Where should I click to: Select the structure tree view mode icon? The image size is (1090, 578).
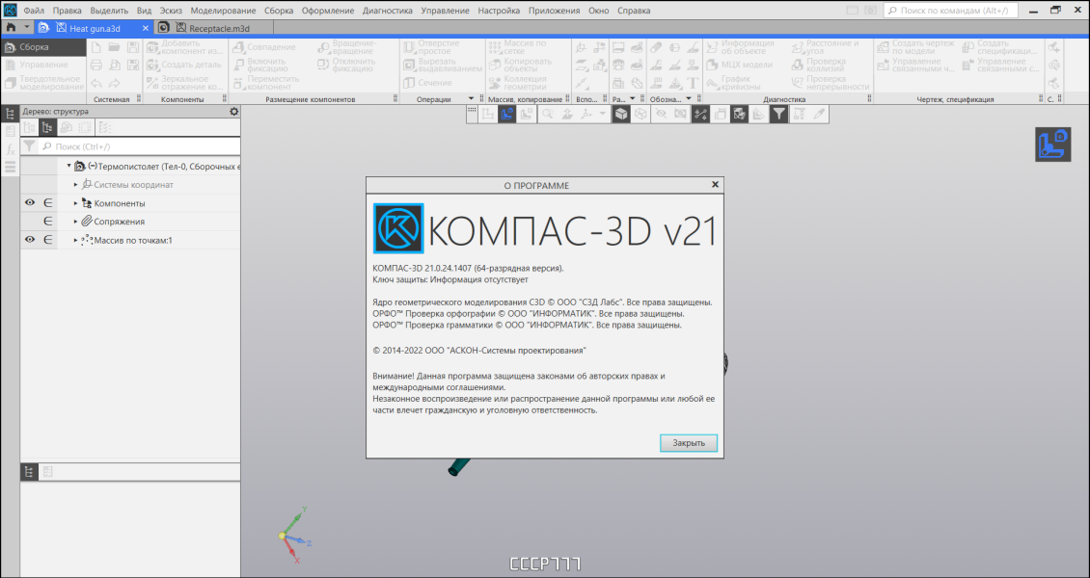tap(47, 128)
